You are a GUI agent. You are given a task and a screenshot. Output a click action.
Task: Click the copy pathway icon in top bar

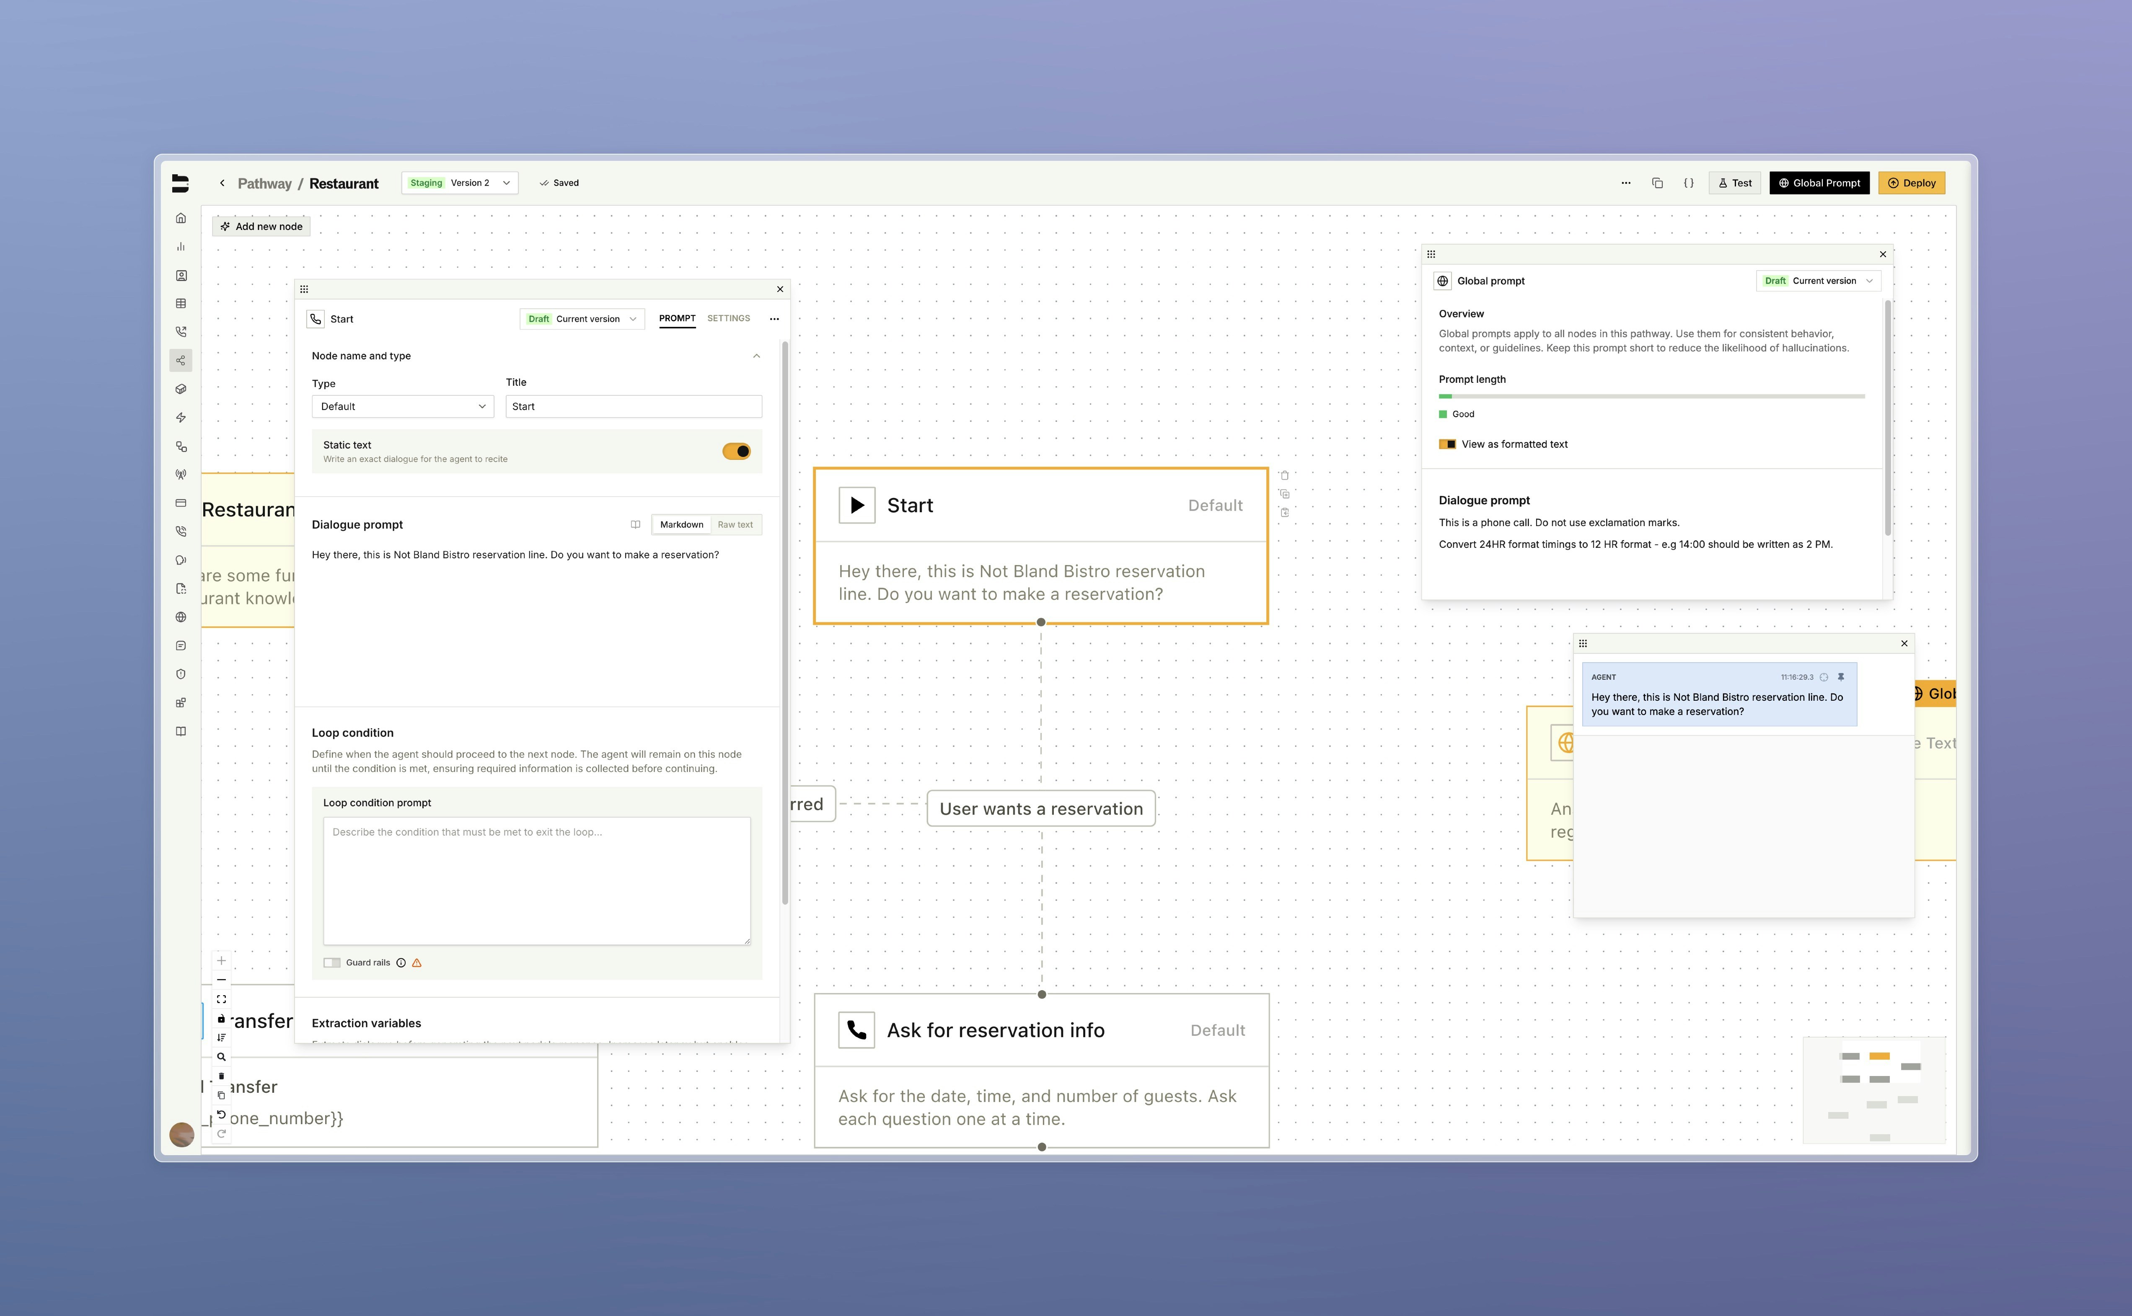tap(1657, 183)
